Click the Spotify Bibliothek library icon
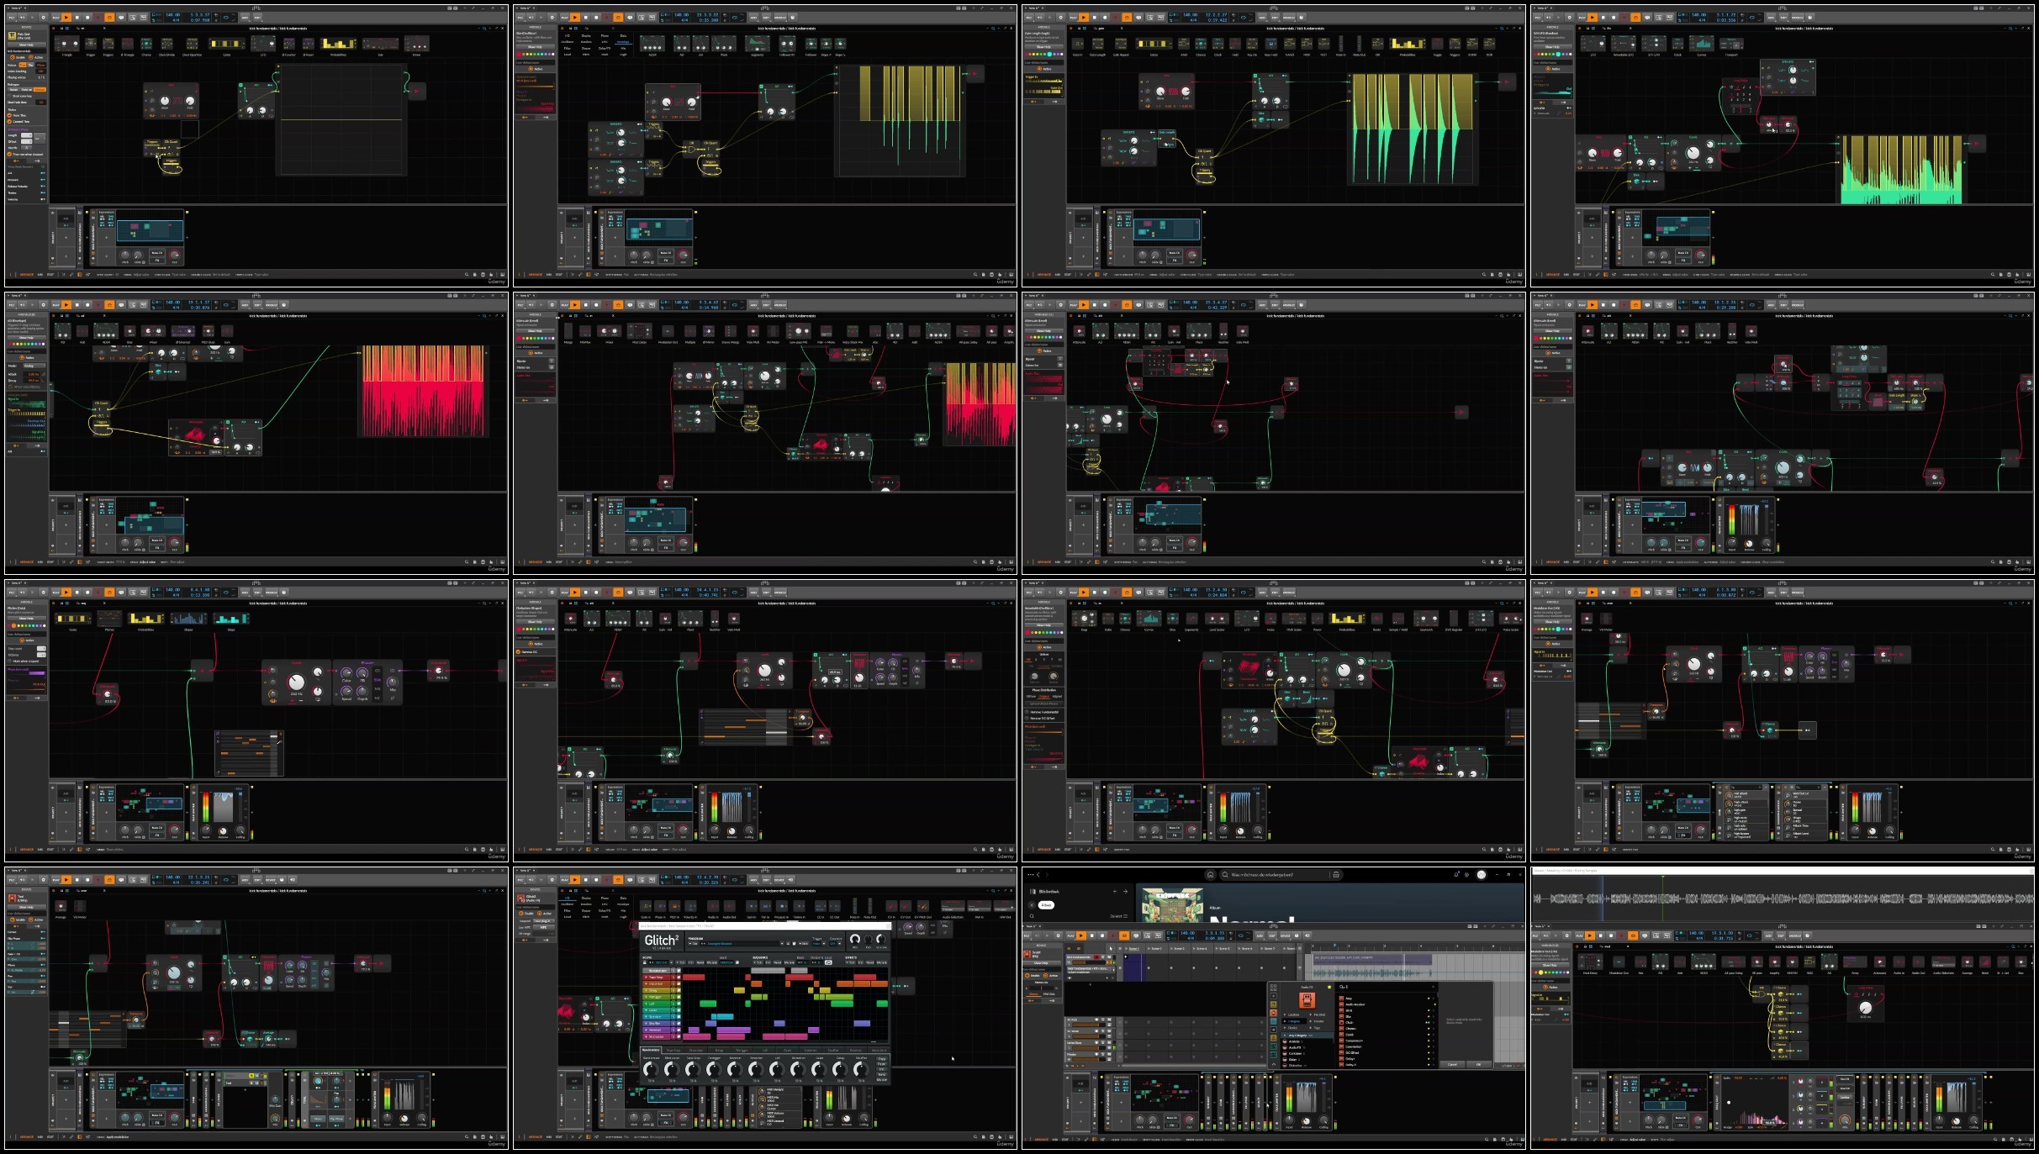 coord(1033,891)
